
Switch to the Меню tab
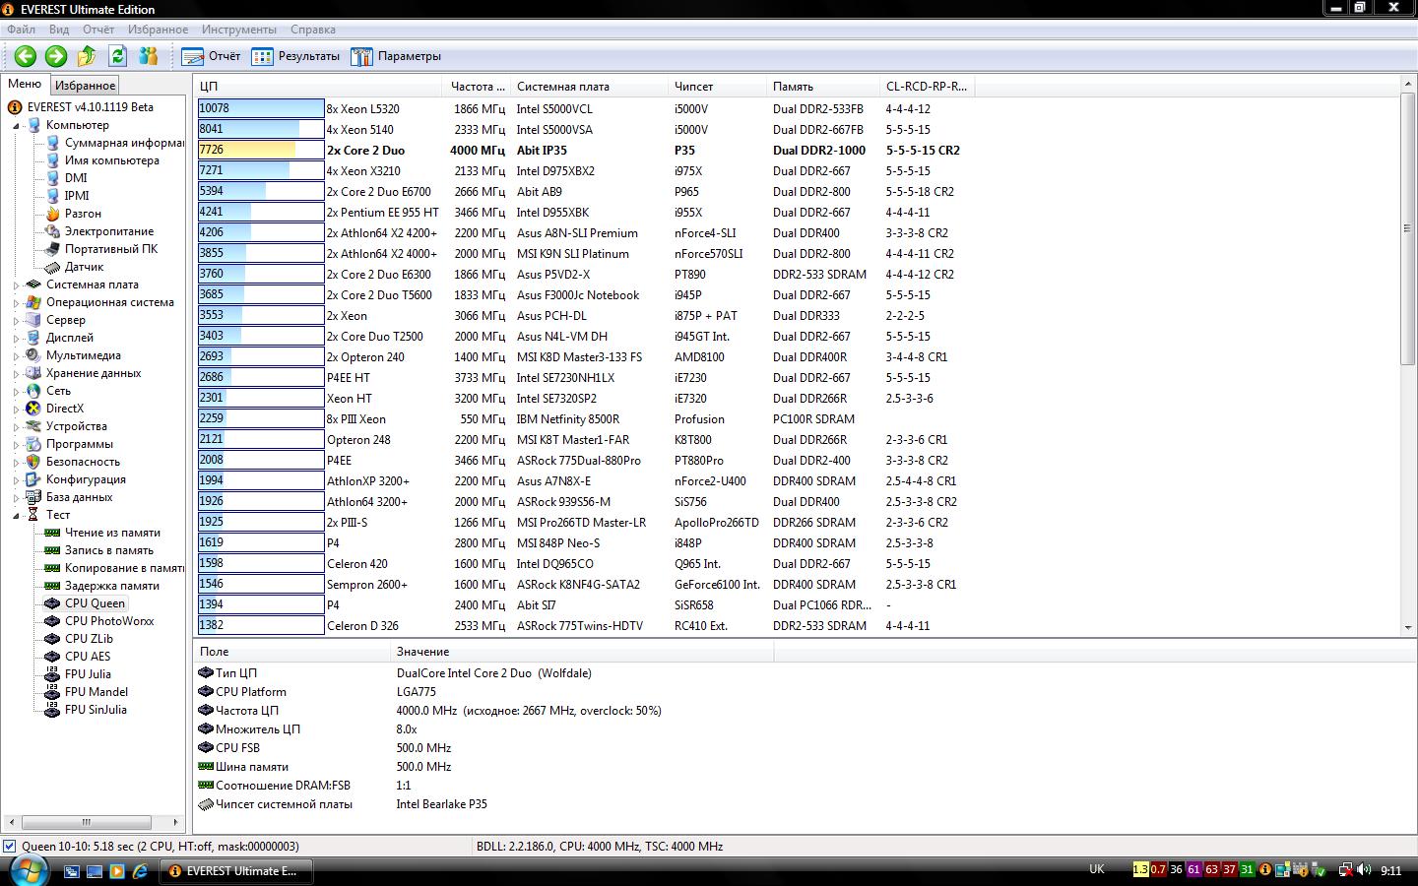coord(25,85)
